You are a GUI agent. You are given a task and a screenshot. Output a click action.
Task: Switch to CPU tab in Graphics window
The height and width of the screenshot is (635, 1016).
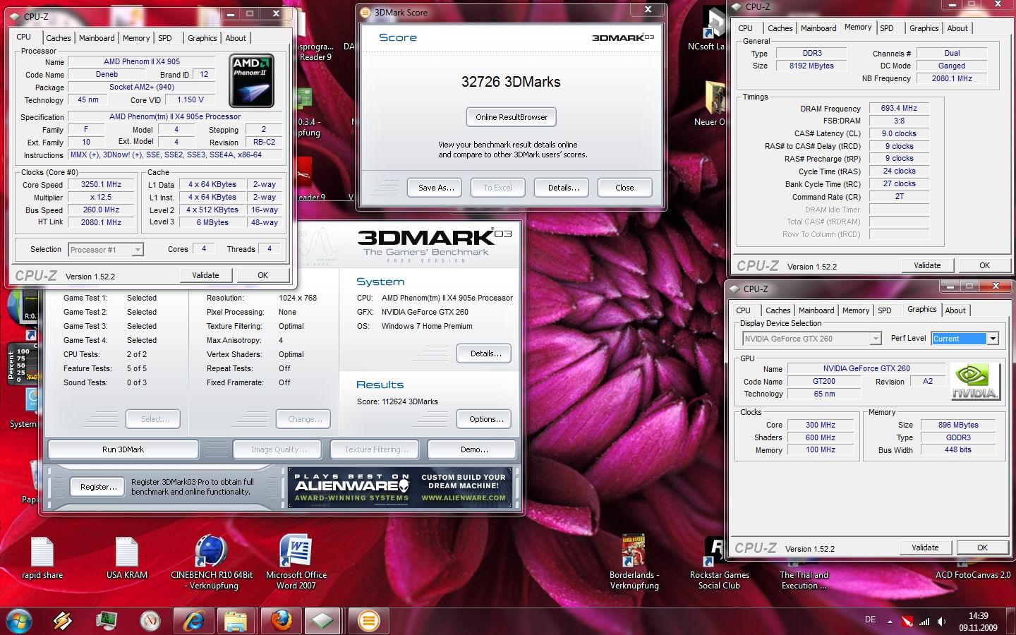point(743,310)
